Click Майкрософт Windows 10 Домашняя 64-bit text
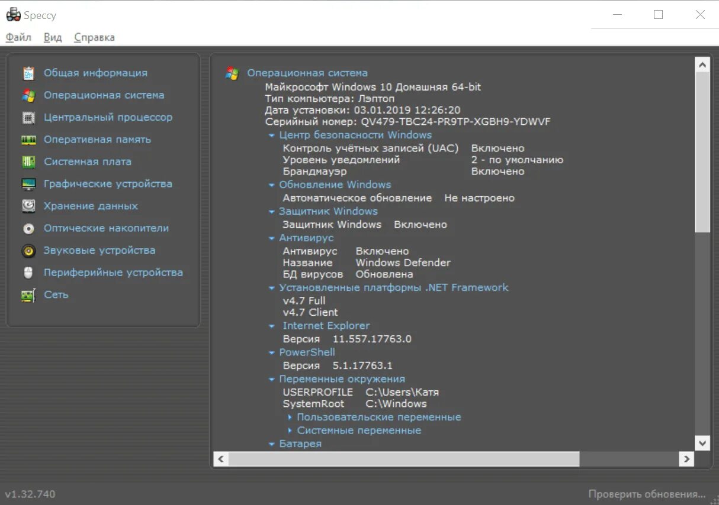The height and width of the screenshot is (505, 719). [x=373, y=87]
